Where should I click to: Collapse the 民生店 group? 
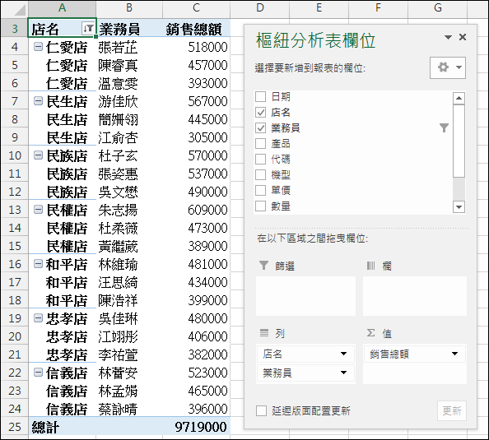[38, 101]
